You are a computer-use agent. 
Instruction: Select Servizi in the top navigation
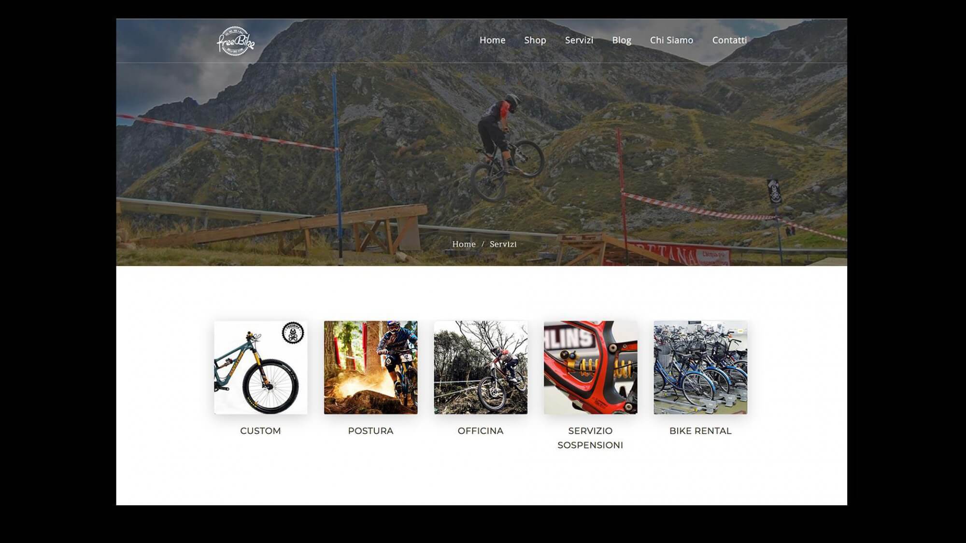point(579,40)
